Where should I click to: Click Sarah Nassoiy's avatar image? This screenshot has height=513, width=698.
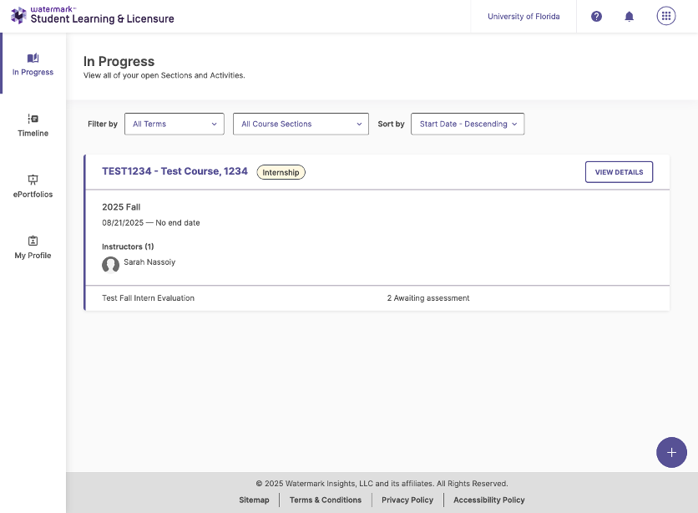[x=110, y=265]
